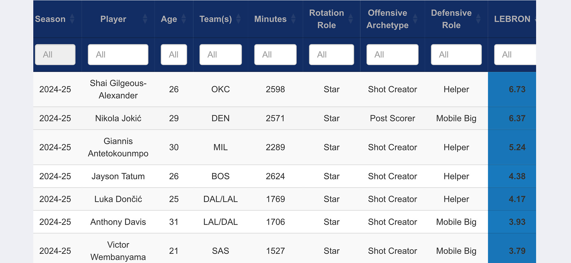Sort the Minutes column via arrows
Image resolution: width=571 pixels, height=263 pixels.
point(293,19)
